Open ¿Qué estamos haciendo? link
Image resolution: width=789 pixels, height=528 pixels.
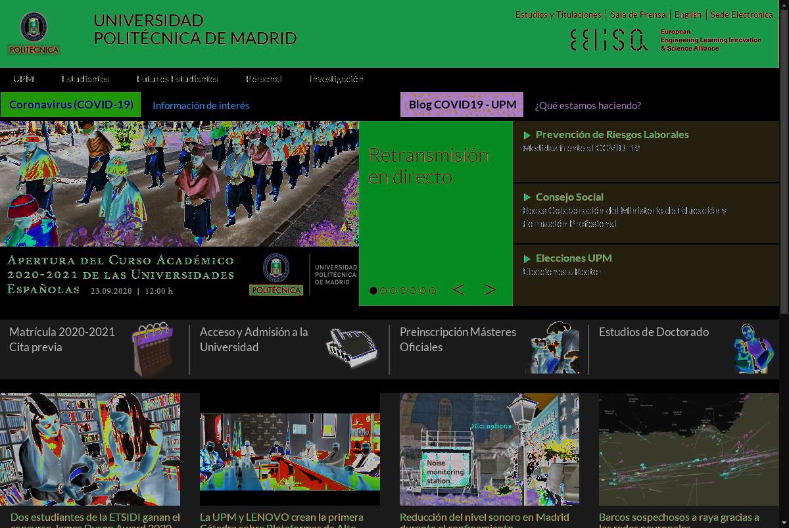(588, 105)
